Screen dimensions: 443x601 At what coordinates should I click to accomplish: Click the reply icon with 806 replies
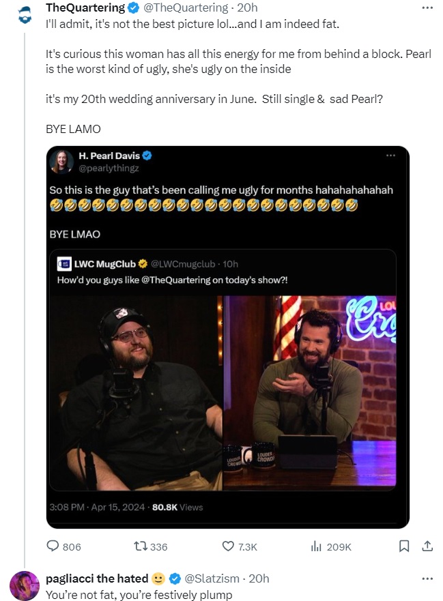(x=53, y=546)
